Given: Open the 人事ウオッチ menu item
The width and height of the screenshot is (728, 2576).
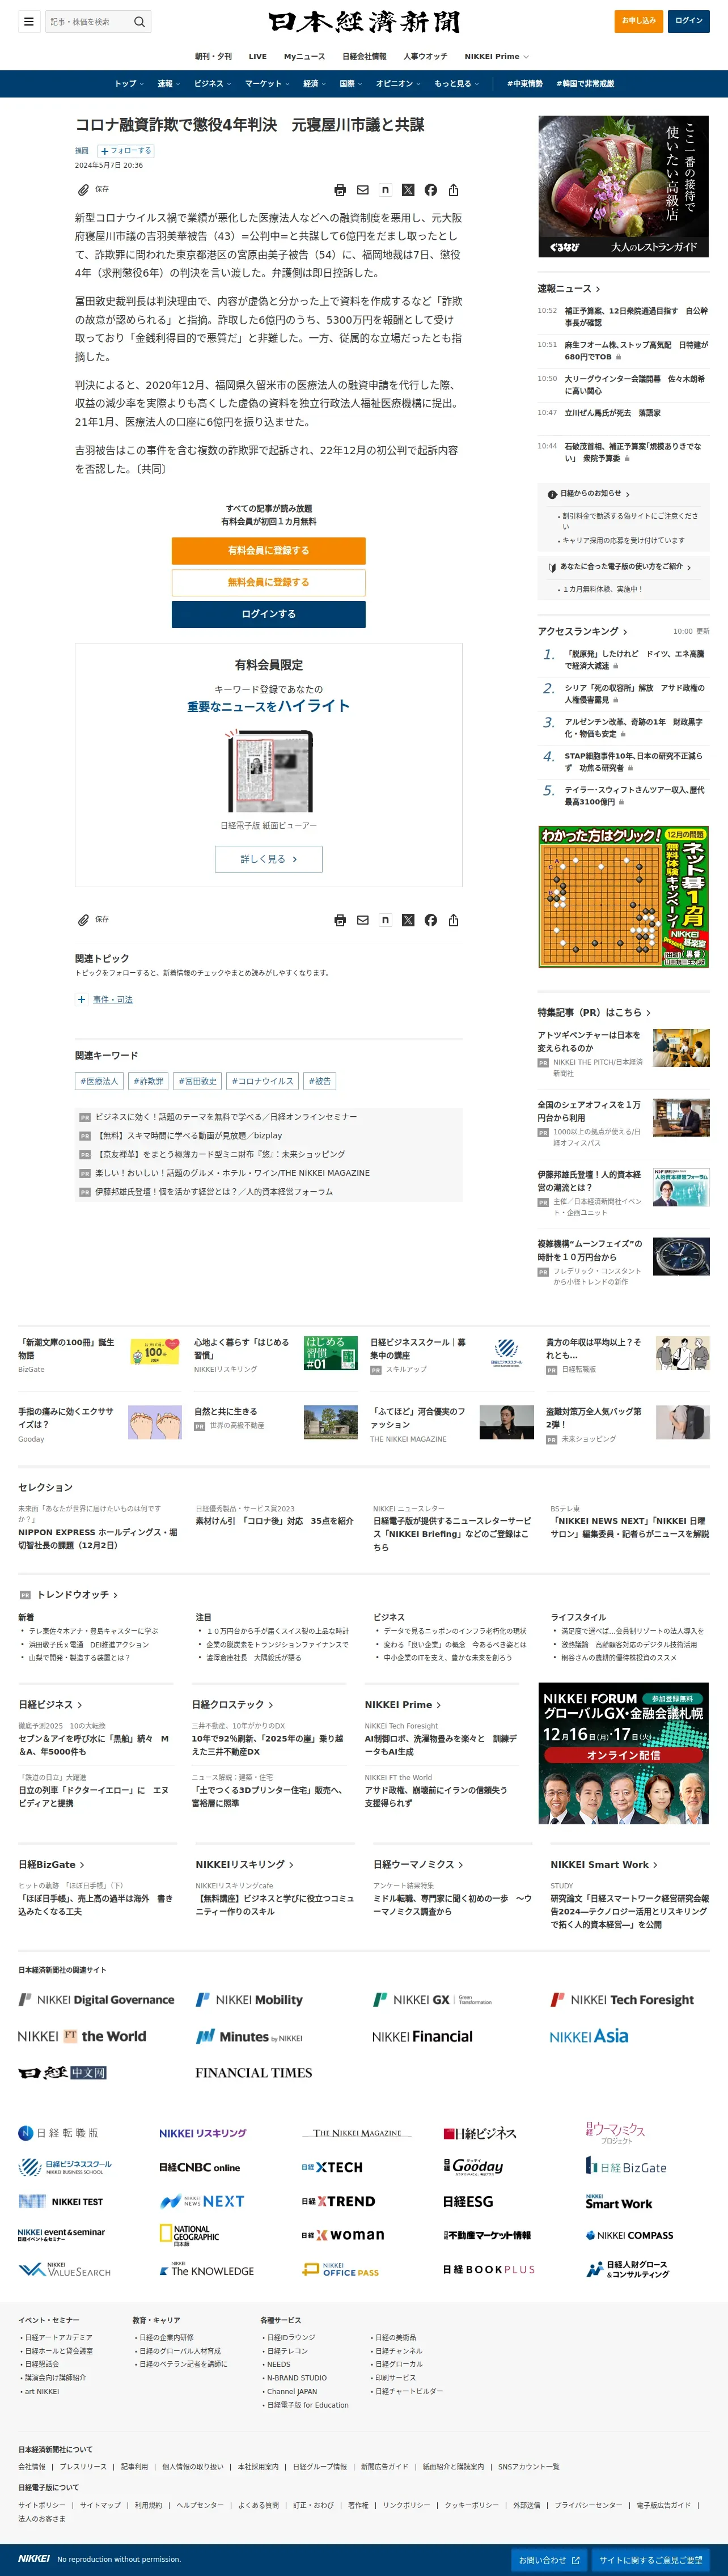Looking at the screenshot, I should (425, 56).
